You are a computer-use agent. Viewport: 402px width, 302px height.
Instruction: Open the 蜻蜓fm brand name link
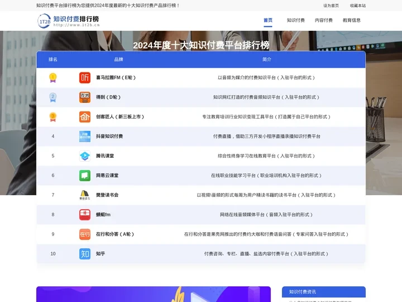[103, 214]
